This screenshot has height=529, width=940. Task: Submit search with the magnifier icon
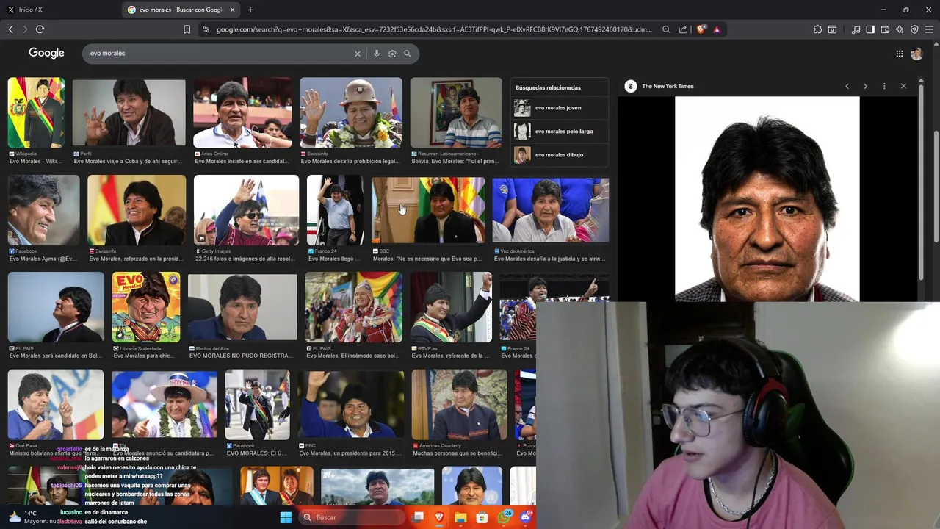[x=408, y=54]
